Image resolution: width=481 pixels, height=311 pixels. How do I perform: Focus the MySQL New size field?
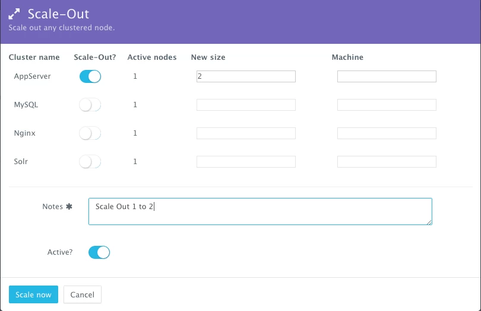[x=246, y=105]
